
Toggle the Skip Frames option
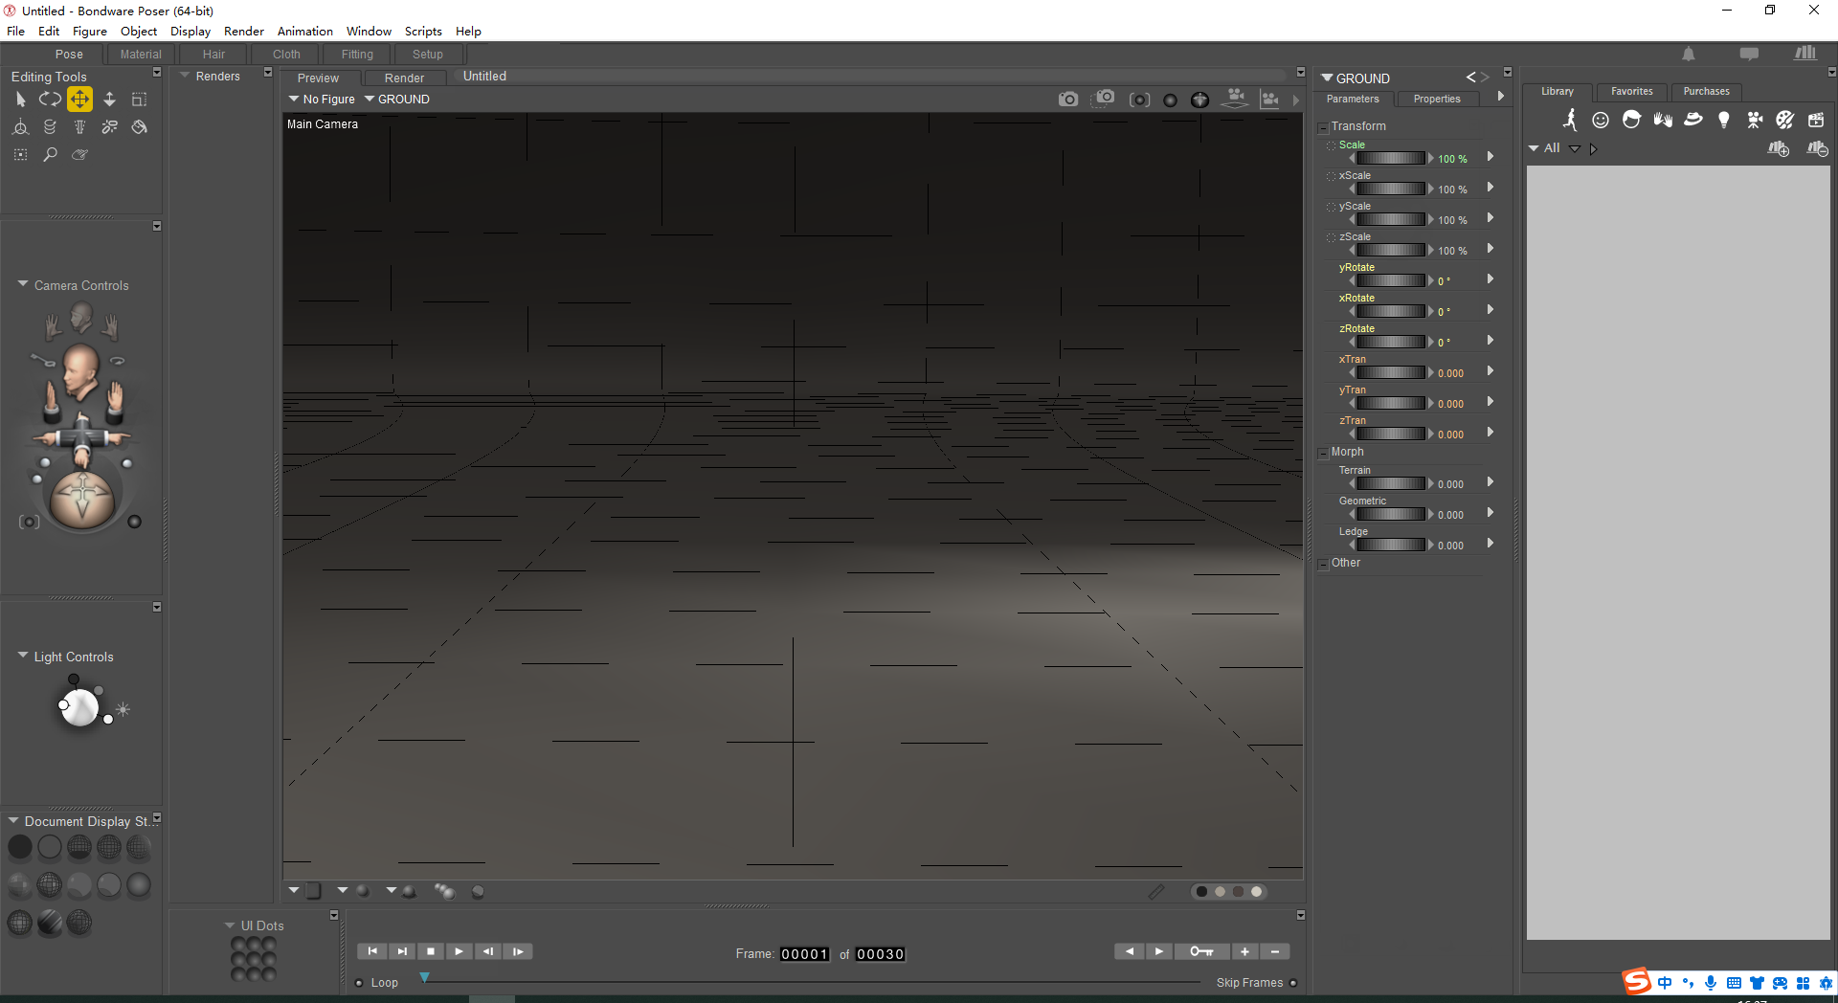[1292, 982]
